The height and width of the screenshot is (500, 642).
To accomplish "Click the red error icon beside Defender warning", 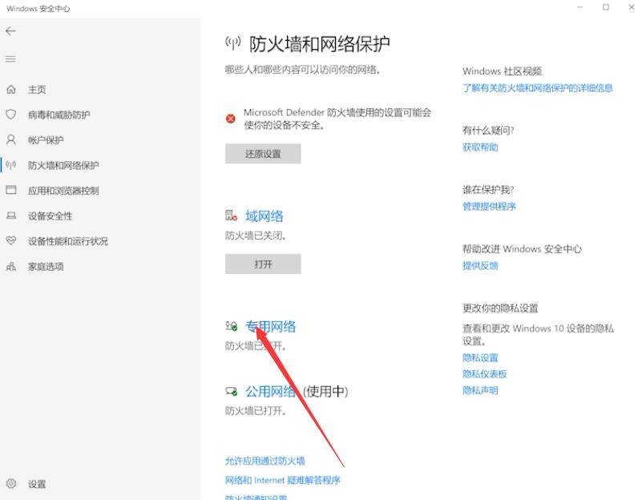I will [231, 119].
